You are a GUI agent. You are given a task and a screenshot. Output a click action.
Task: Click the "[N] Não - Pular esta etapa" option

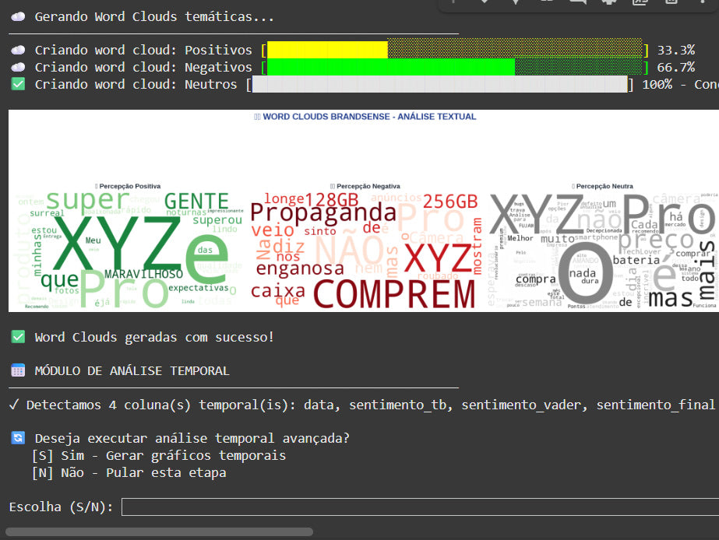129,472
